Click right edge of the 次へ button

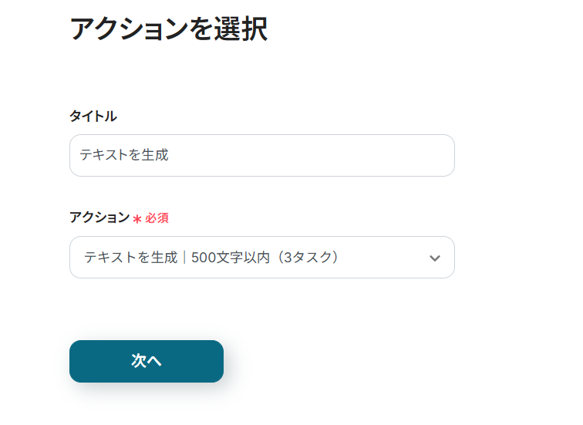214,361
